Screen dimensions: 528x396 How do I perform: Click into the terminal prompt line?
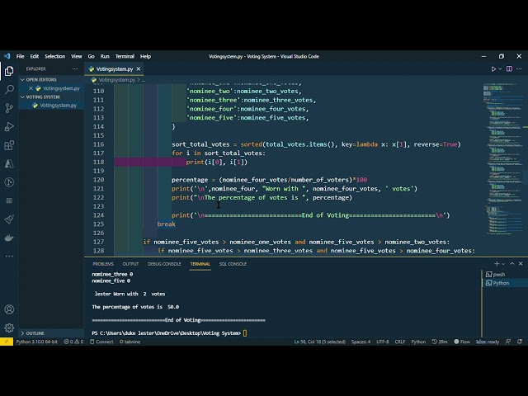point(169,333)
